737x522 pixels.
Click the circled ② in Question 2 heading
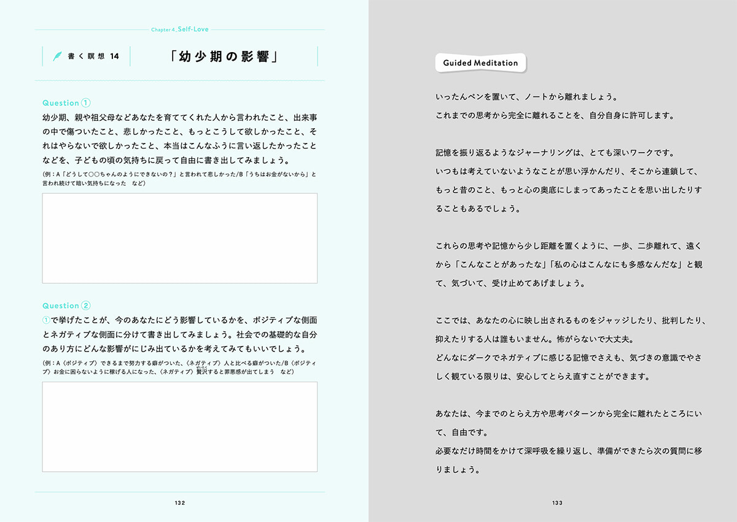86,305
